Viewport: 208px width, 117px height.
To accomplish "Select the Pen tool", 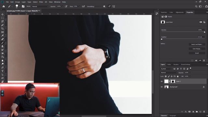I will [2, 68].
